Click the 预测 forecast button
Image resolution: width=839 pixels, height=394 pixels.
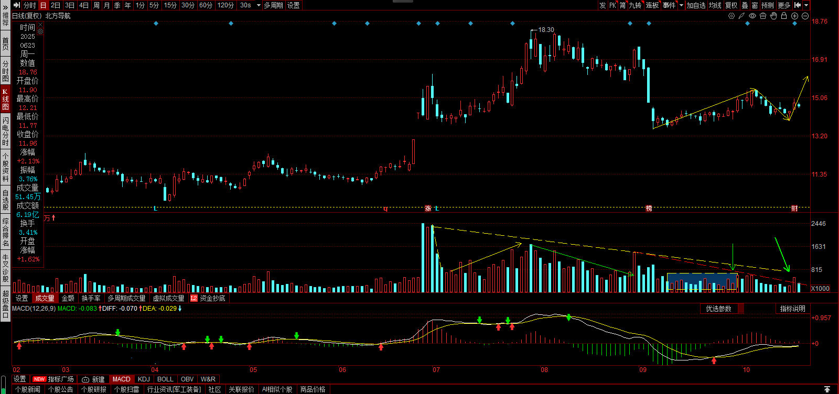pyautogui.click(x=768, y=5)
